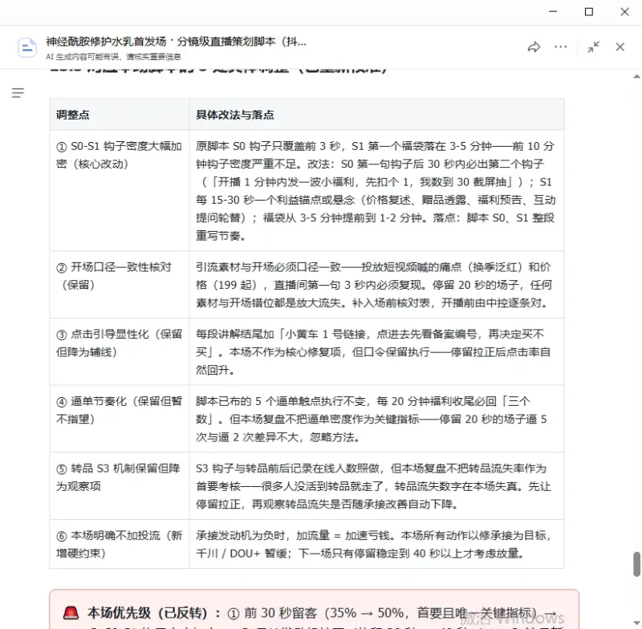Screen dimensions: 642x629
Task: Click the share arrow icon
Action: click(x=534, y=47)
